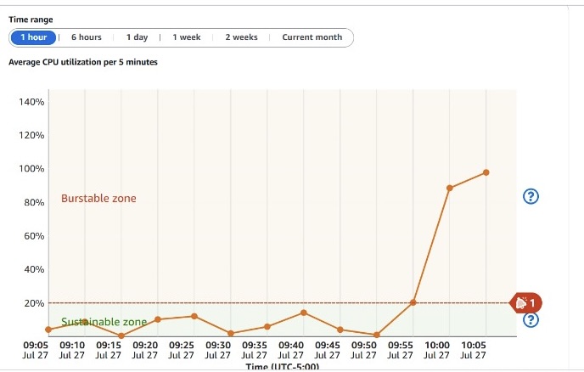Choose the 1 day time range
The height and width of the screenshot is (372, 584).
coord(137,37)
